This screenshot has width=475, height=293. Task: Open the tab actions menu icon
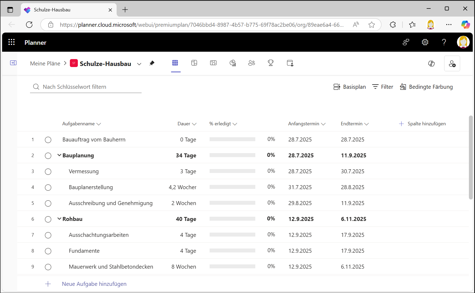click(x=10, y=10)
